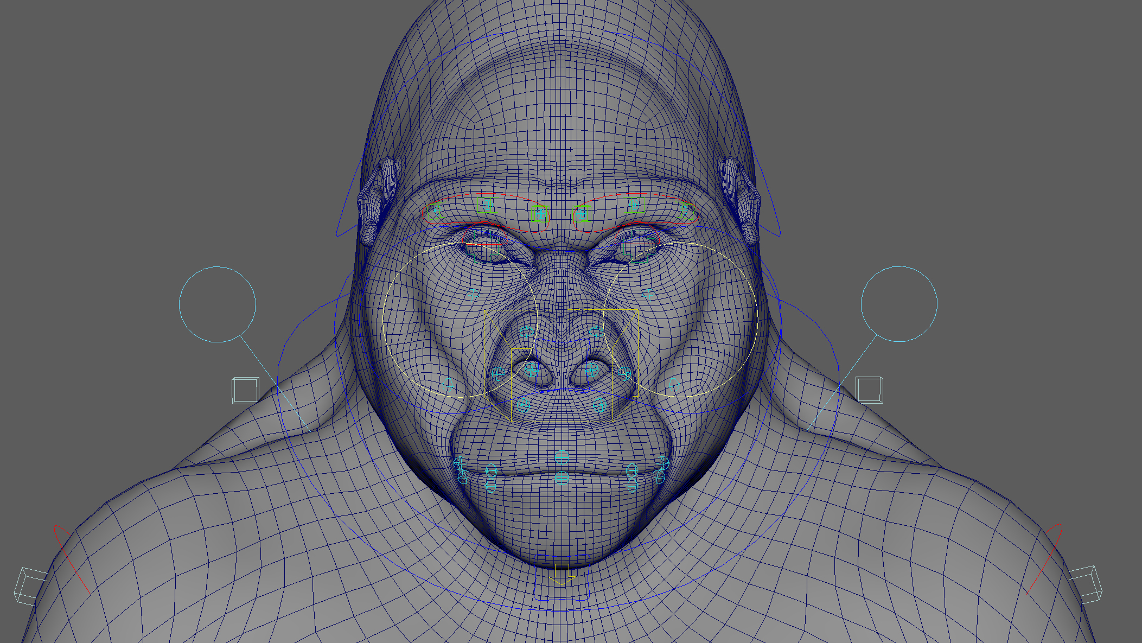1142x643 pixels.
Task: Select the lower control at the left mouth corner
Action: [x=462, y=476]
